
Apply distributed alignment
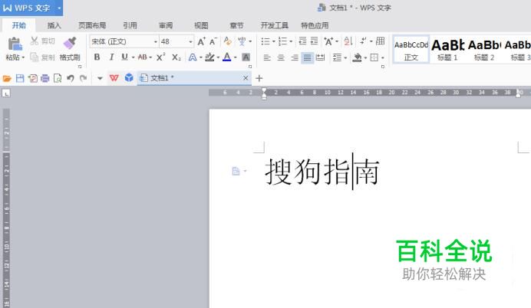point(320,57)
